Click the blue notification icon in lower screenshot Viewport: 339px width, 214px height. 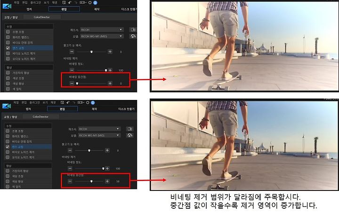point(93,103)
